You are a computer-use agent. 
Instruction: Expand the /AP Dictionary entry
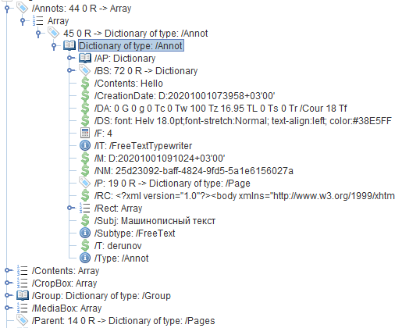click(x=70, y=58)
